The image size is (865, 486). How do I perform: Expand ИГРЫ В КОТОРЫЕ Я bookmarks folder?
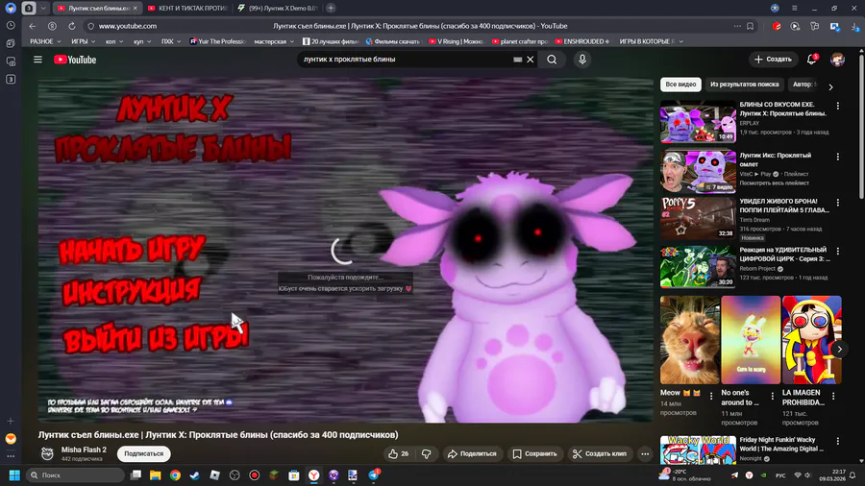[651, 41]
